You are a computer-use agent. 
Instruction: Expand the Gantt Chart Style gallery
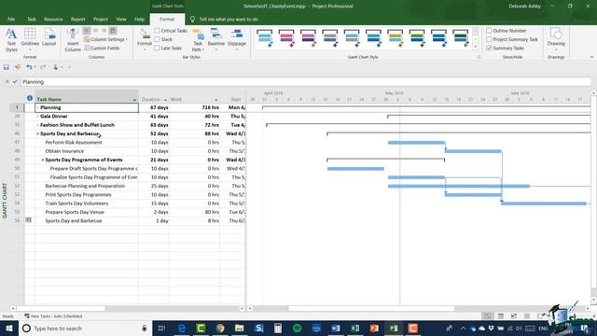475,47
